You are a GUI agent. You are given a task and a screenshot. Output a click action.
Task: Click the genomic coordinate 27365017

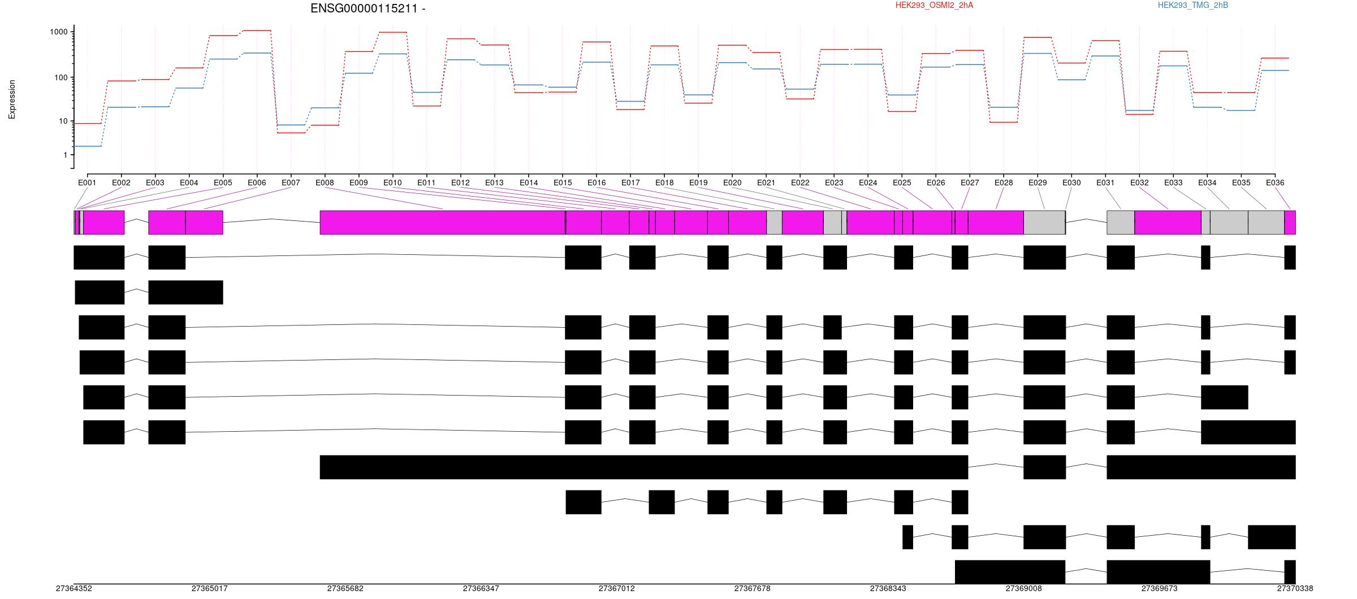[x=209, y=588]
